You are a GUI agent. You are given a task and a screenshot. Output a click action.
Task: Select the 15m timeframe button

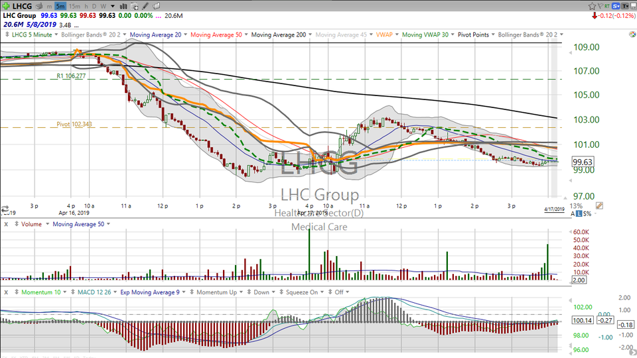click(x=74, y=7)
